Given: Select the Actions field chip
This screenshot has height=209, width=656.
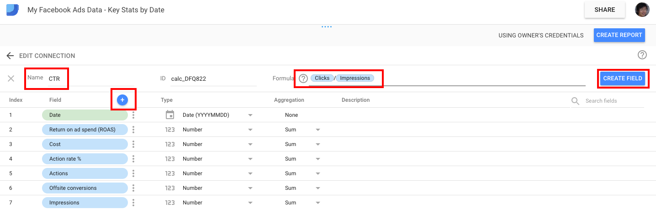Looking at the screenshot, I should 85,173.
